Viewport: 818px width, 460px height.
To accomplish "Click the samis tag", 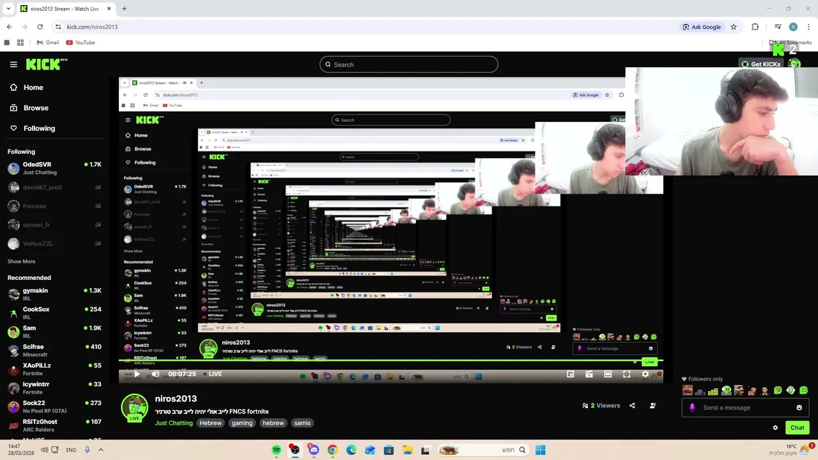I will pyautogui.click(x=302, y=423).
